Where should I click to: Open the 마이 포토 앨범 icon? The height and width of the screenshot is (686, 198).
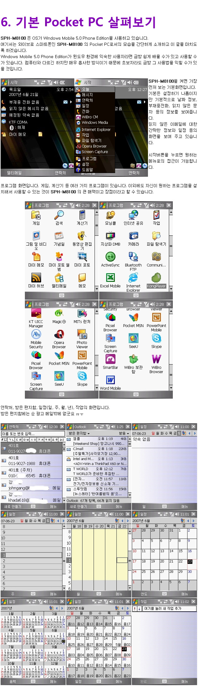[59, 257]
